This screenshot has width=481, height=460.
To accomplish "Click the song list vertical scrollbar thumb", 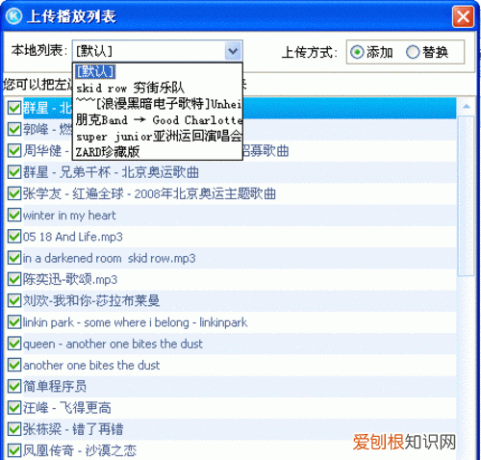I will [467, 195].
